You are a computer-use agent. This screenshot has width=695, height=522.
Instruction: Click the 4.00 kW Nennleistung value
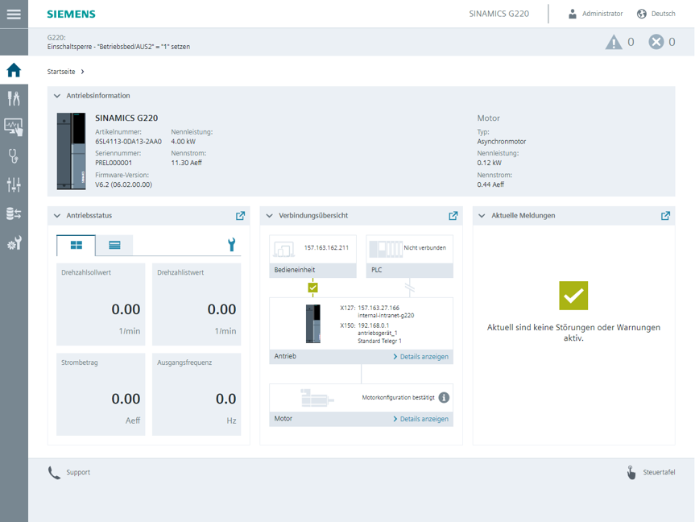click(183, 142)
